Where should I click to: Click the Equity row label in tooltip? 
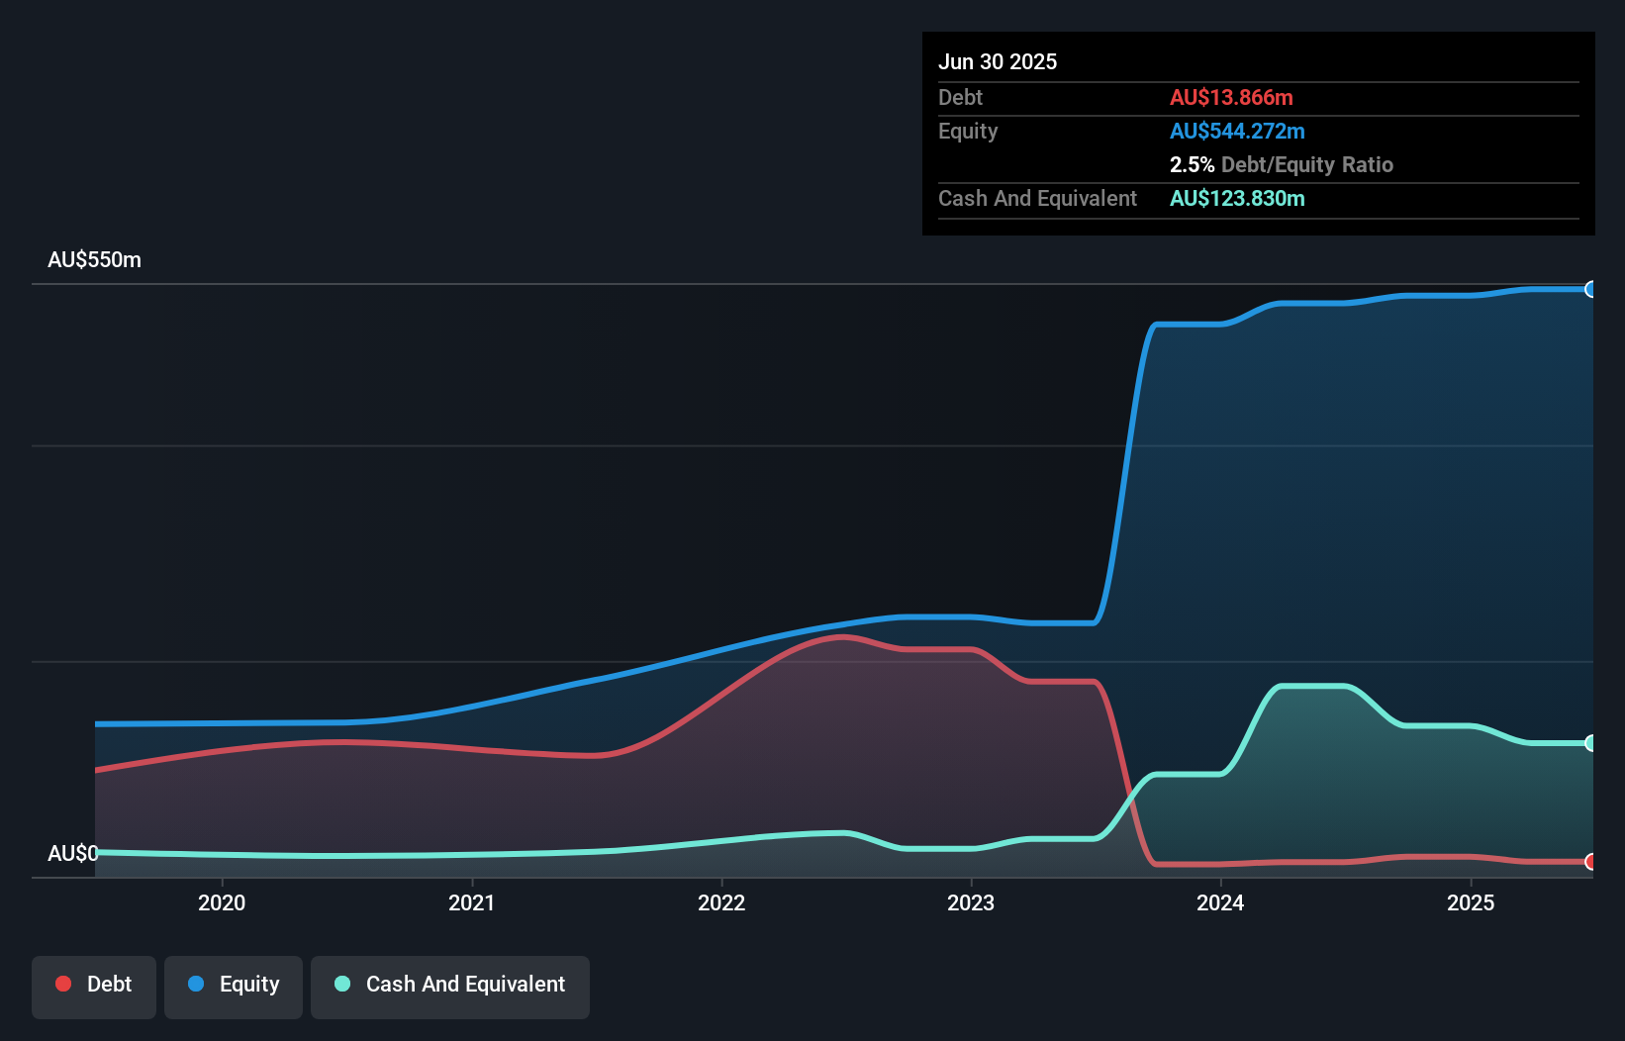[x=968, y=131]
